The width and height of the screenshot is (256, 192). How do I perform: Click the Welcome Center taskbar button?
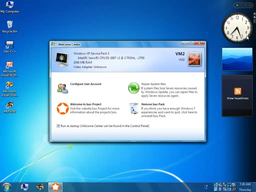(x=55, y=187)
